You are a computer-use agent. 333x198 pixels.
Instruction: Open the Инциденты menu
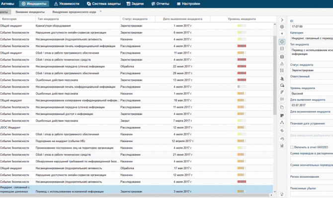click(x=34, y=3)
